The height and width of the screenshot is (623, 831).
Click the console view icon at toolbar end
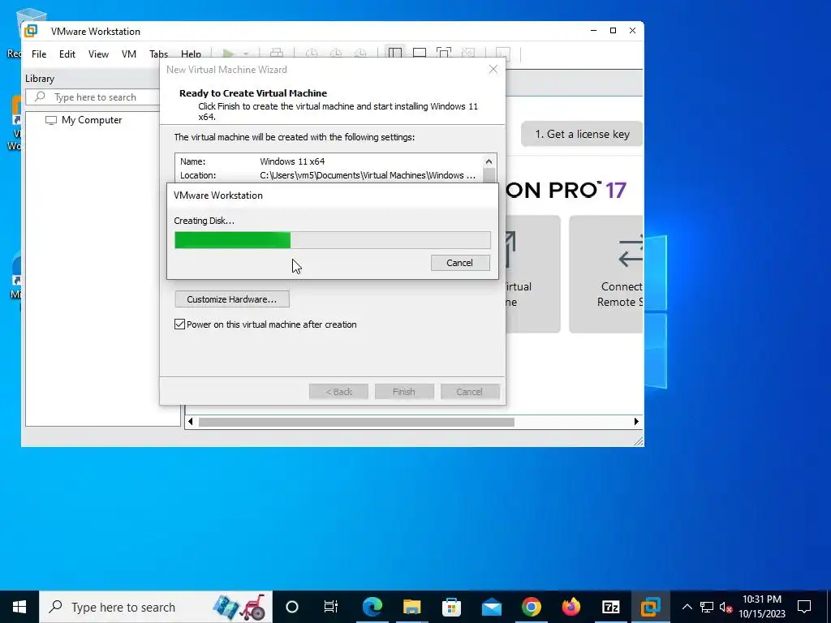coord(502,53)
